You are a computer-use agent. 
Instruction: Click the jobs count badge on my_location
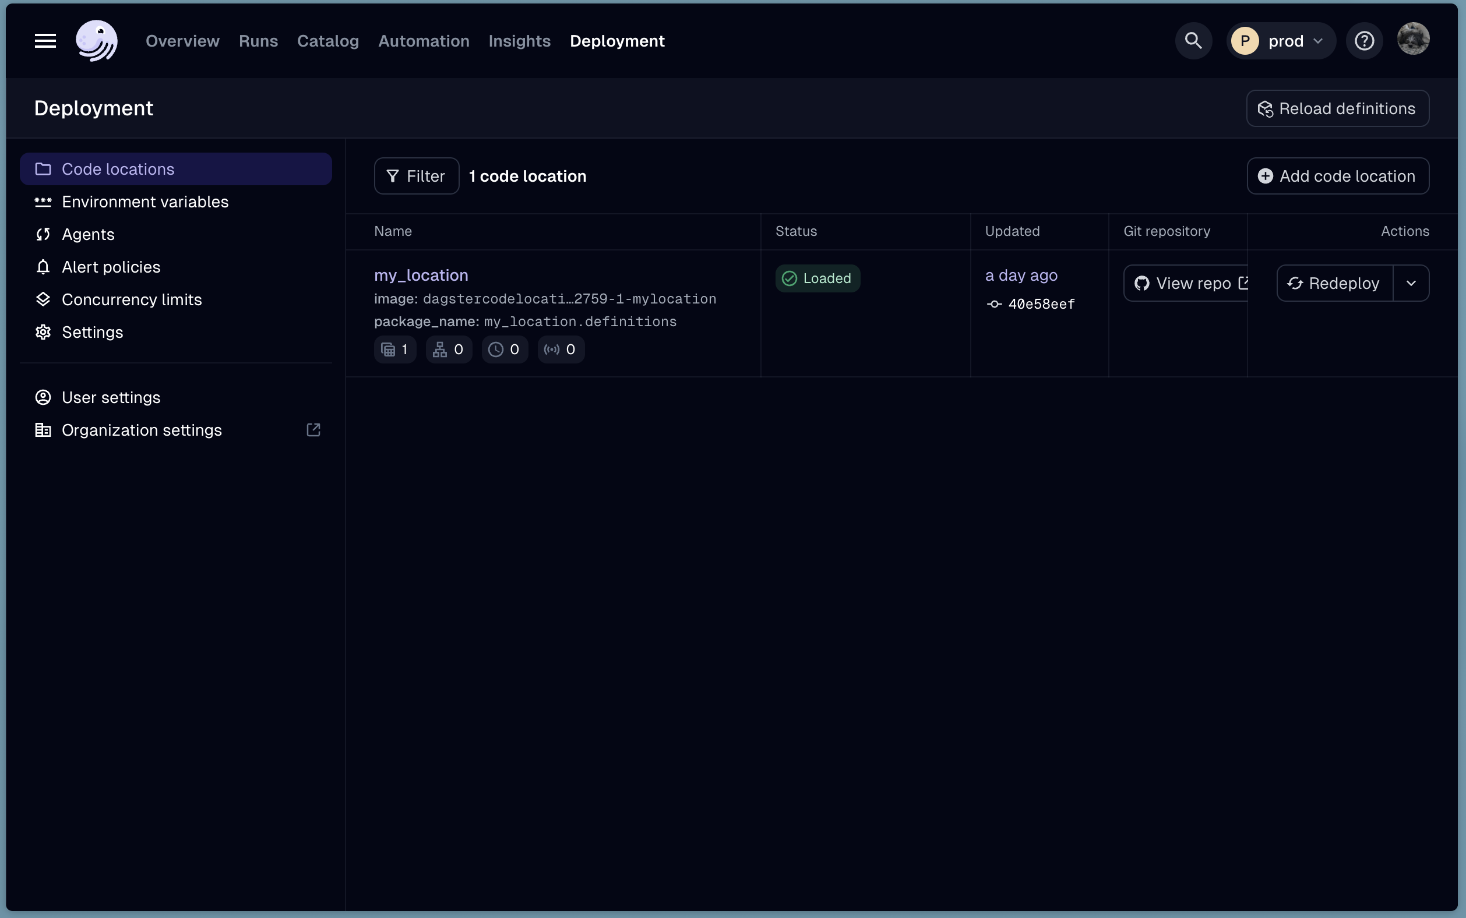pos(448,349)
